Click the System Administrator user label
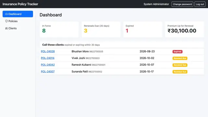The image size is (208, 117). [156, 4]
